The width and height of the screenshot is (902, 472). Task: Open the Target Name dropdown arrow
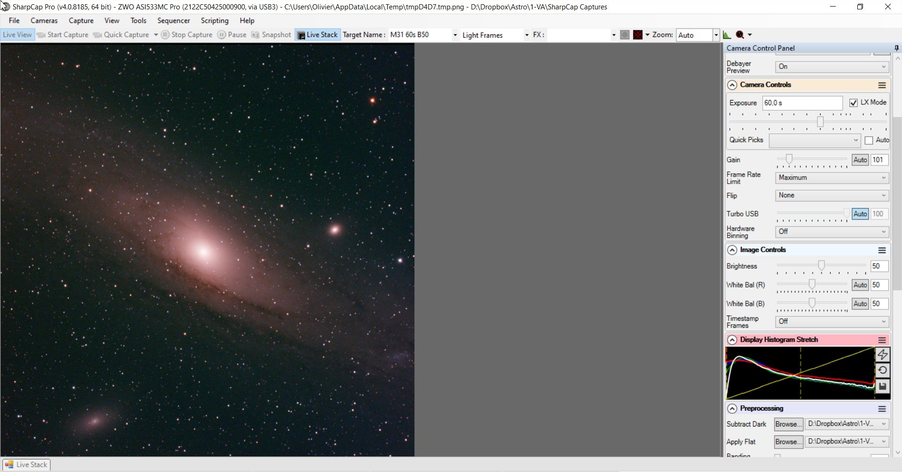(x=455, y=35)
